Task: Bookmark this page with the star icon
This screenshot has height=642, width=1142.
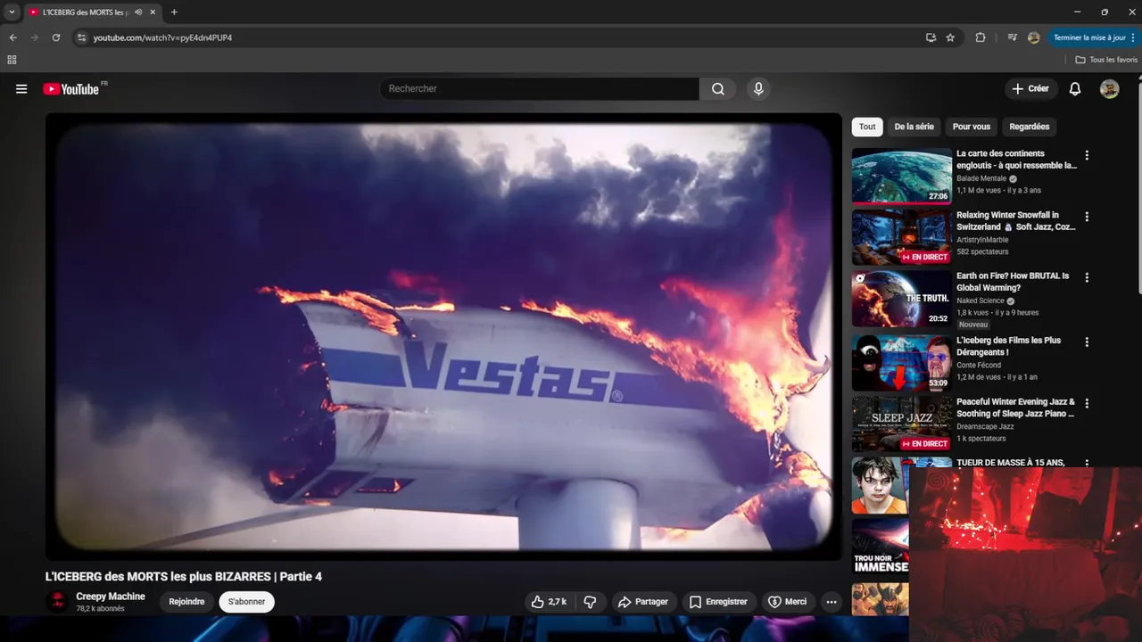Action: 950,37
